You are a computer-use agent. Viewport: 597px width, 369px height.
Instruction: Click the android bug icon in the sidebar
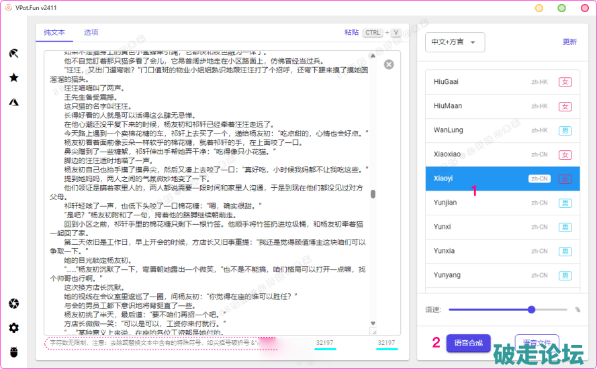click(13, 352)
